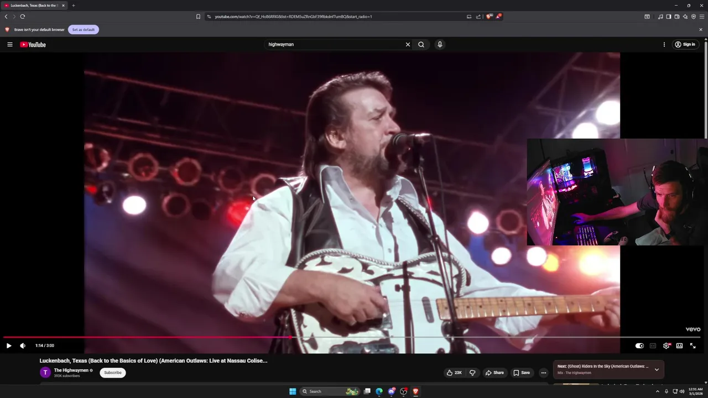Open Brave Wallet icon
The width and height of the screenshot is (708, 398).
pyautogui.click(x=677, y=17)
